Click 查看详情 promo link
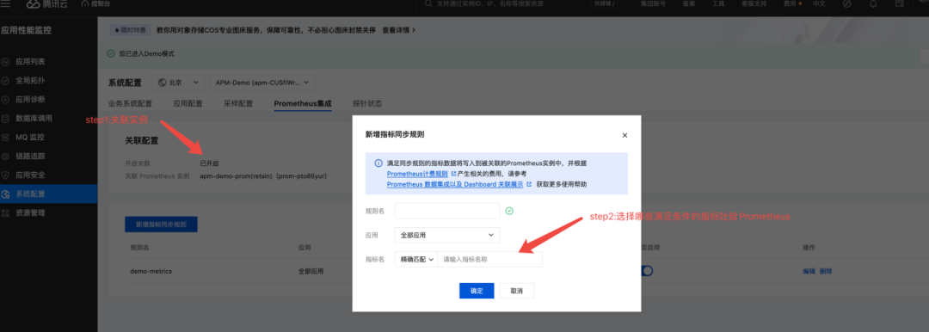929x332 pixels. [399, 29]
